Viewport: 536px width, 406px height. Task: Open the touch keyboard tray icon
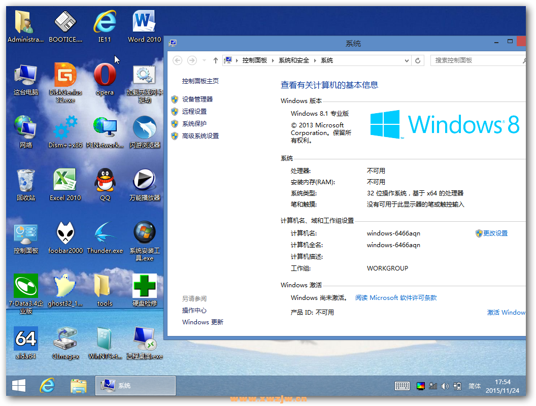coord(403,386)
